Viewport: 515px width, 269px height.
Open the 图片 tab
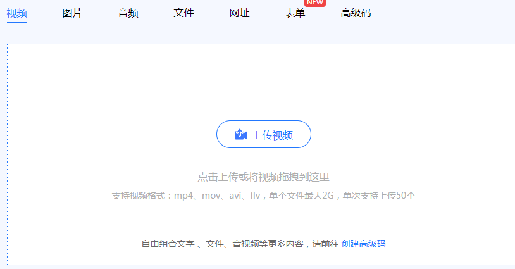pyautogui.click(x=72, y=13)
